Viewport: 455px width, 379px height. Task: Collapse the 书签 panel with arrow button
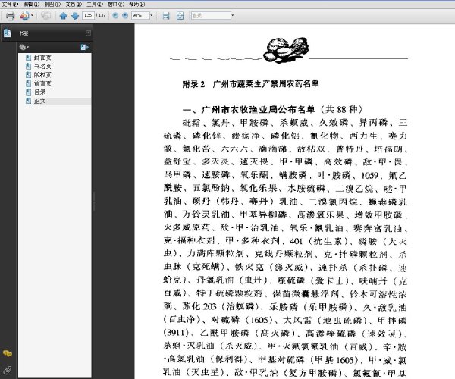tap(89, 33)
